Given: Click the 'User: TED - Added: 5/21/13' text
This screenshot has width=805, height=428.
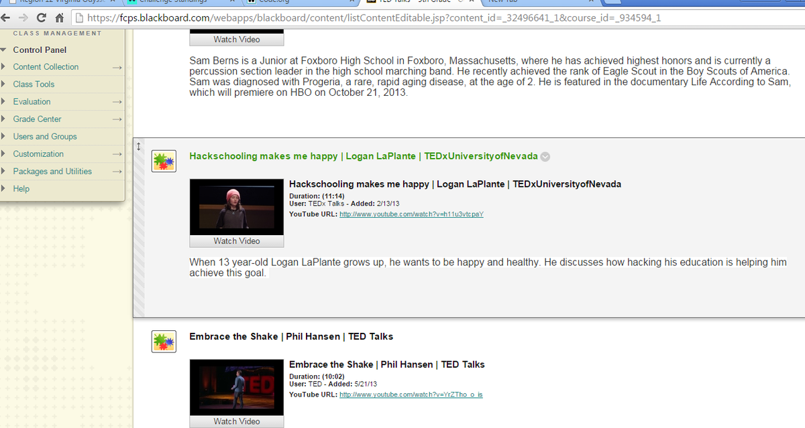Looking at the screenshot, I should click(333, 384).
